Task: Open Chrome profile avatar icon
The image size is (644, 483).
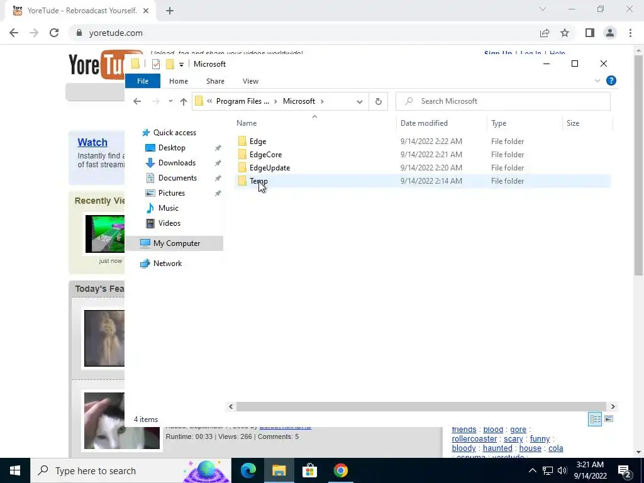Action: [610, 33]
